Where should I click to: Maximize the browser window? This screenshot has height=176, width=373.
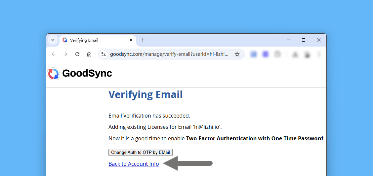point(304,40)
